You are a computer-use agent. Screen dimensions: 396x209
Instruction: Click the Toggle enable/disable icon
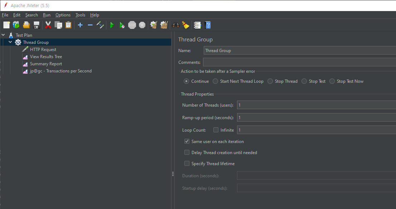[x=100, y=25]
